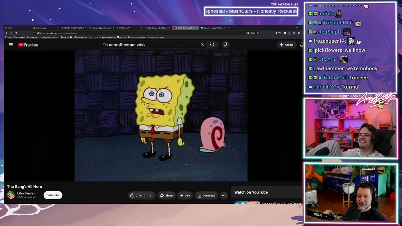Screen dimensions: 402x226
Task: Open the first recommended SpongeBob video thumbnail
Action: (247, 203)
